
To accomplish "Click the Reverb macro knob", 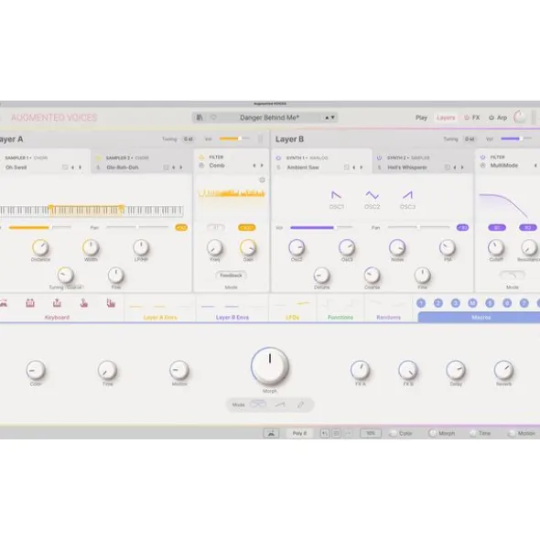I will [x=503, y=370].
